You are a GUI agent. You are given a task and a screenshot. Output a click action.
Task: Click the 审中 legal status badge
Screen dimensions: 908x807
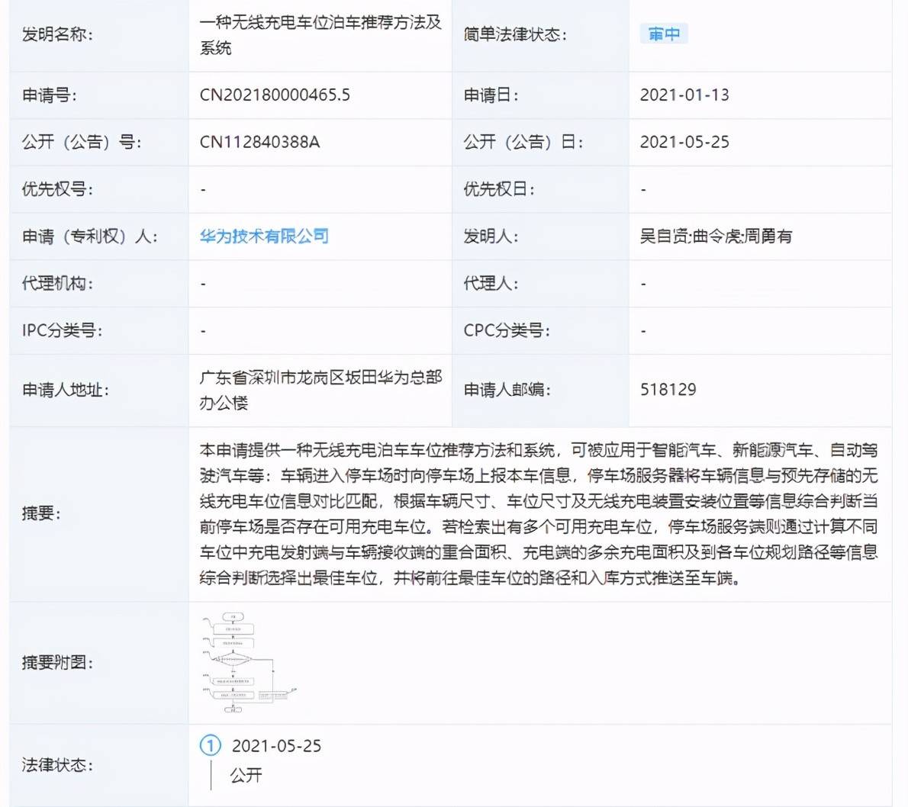point(664,34)
